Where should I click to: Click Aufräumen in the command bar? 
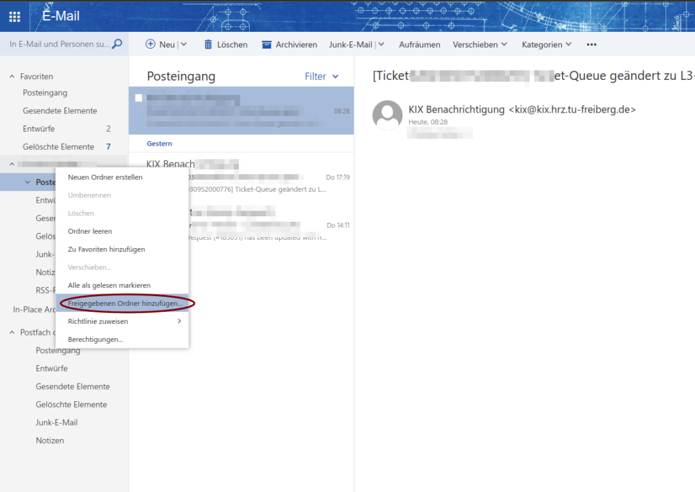tap(419, 44)
